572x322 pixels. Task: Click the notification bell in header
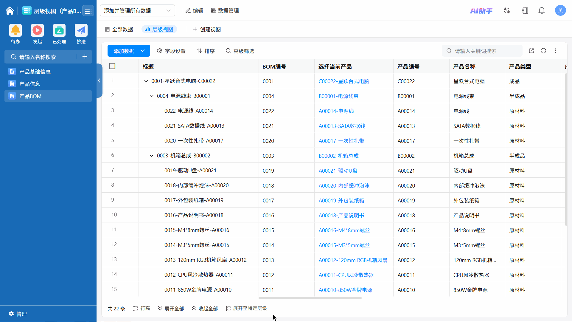(542, 11)
